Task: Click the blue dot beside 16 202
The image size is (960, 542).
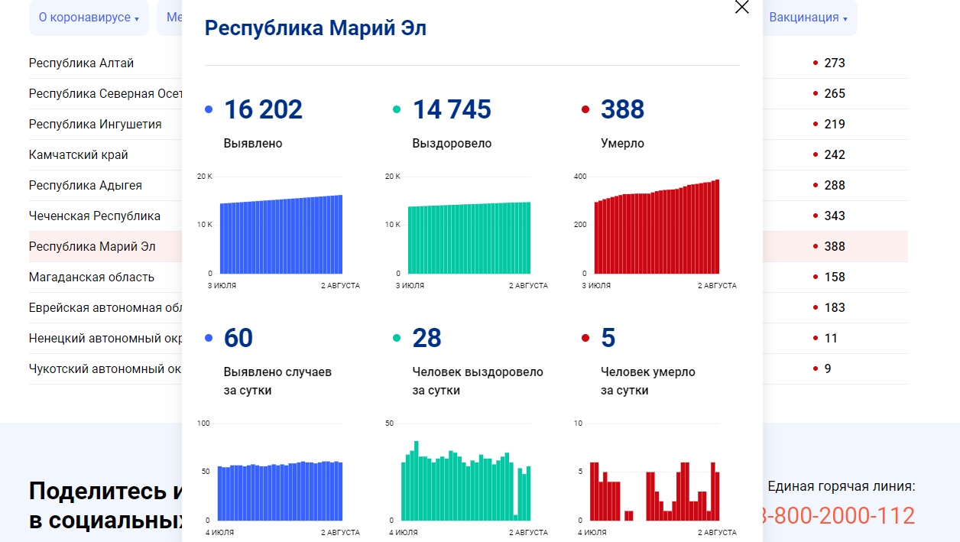Action: click(x=209, y=110)
